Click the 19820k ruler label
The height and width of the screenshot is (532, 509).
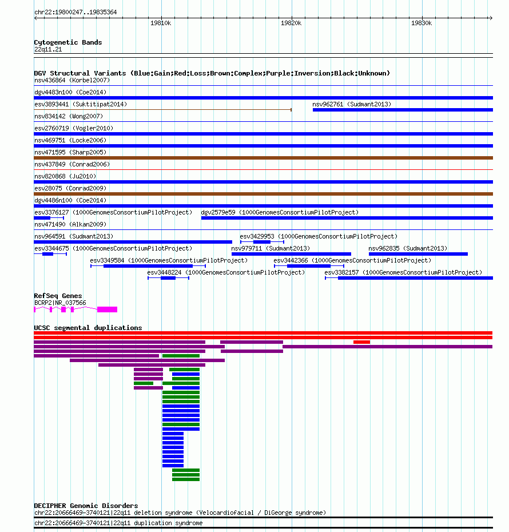[x=291, y=23]
